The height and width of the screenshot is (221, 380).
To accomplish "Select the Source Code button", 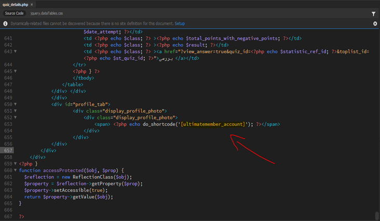I will tap(15, 14).
